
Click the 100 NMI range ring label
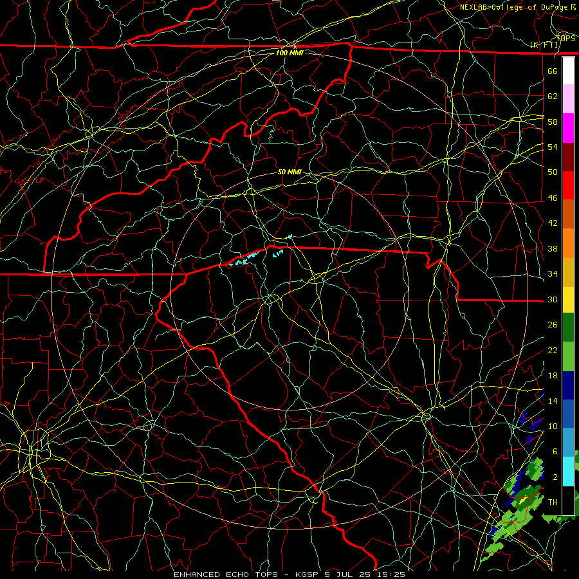point(289,53)
